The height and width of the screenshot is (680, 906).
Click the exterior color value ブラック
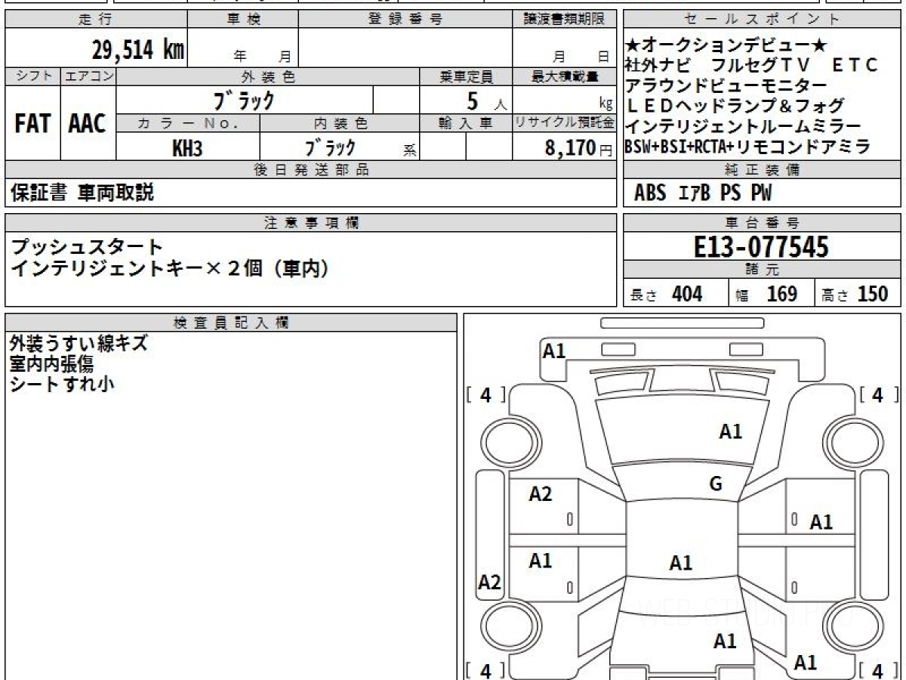click(x=244, y=100)
